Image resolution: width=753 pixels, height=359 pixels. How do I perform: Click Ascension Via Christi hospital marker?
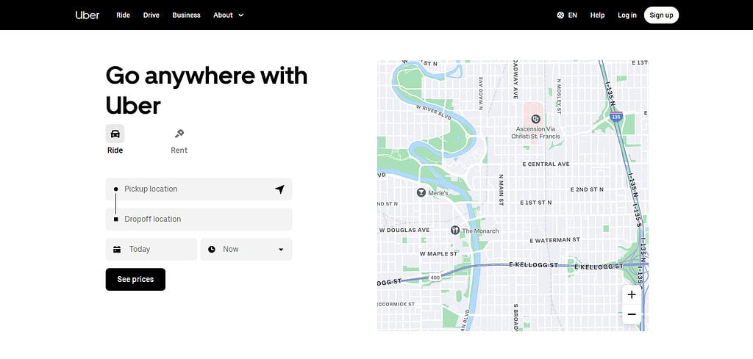tap(535, 119)
